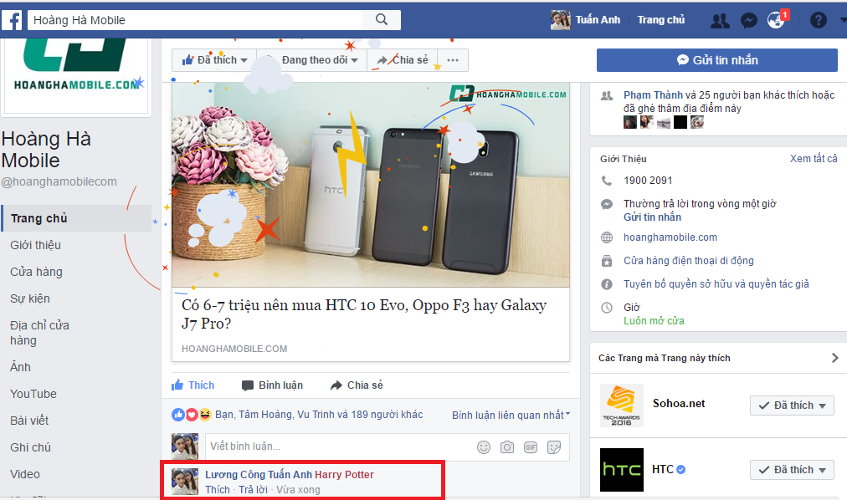Open the Bình luận liên quan nhất dropdown
Screen dimensions: 847x500
pyautogui.click(x=511, y=415)
